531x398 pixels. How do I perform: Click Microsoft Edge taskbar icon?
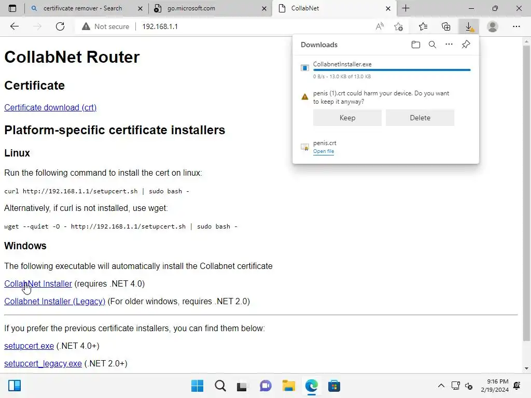(x=312, y=386)
